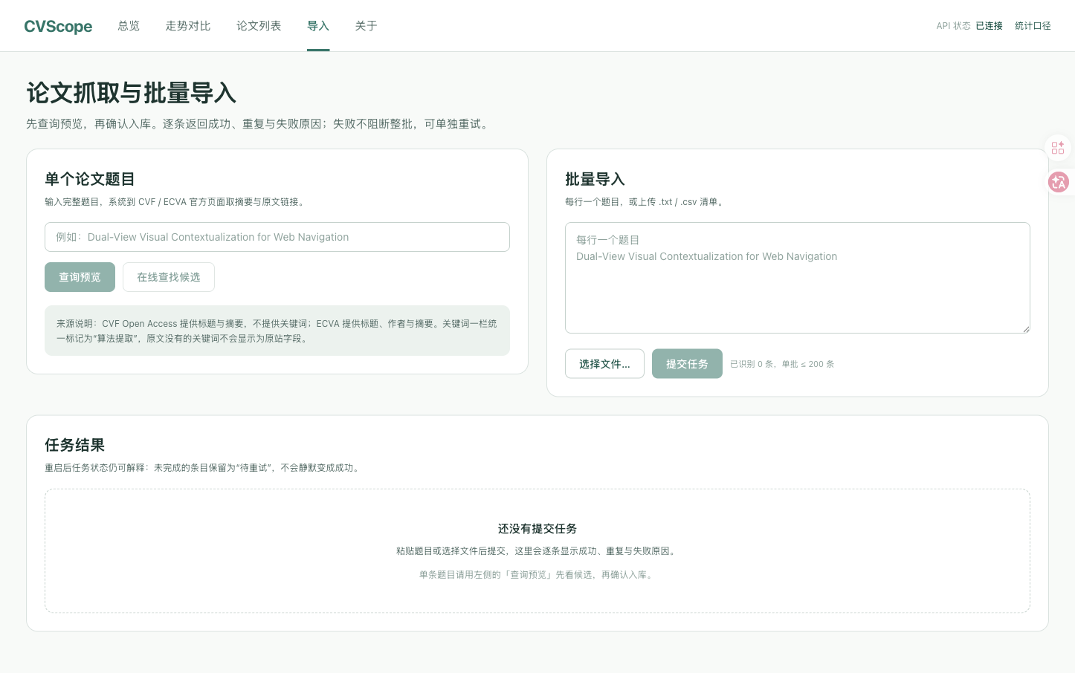This screenshot has height=673, width=1075.
Task: Click the 批量导入 card heading
Action: click(595, 179)
